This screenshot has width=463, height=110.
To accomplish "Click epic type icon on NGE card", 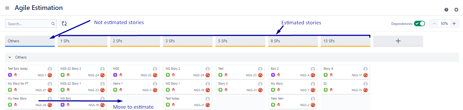I will pyautogui.click(x=115, y=75).
